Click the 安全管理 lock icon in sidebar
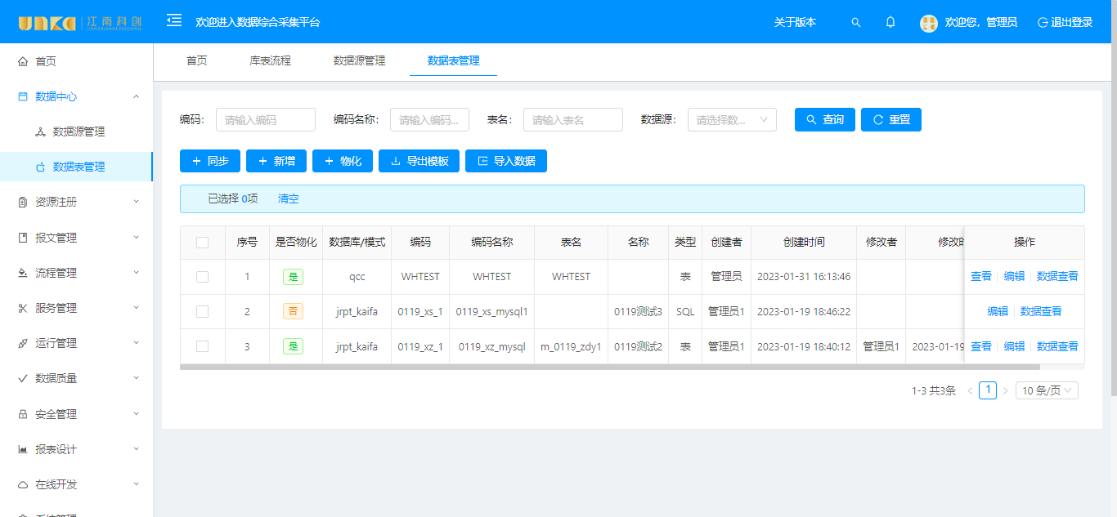The width and height of the screenshot is (1117, 517). [23, 414]
